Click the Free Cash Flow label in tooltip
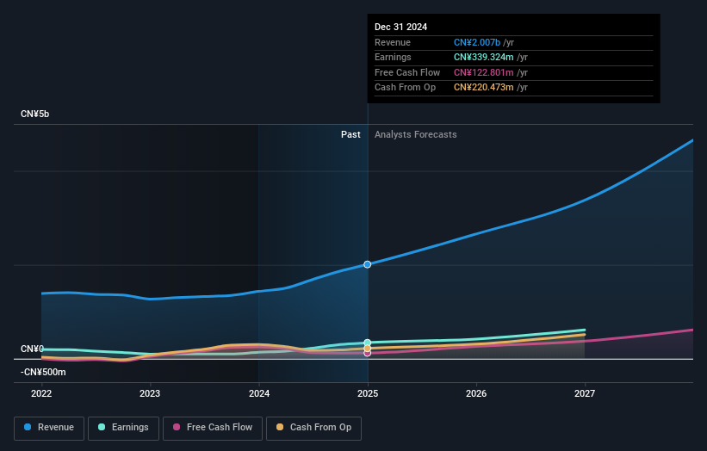Screen dimensions: 707x451 point(407,72)
